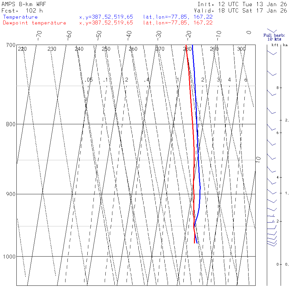Screen dimensions: 289x289
Task: Click the 8 kft height scale marker
Action: pos(277,88)
